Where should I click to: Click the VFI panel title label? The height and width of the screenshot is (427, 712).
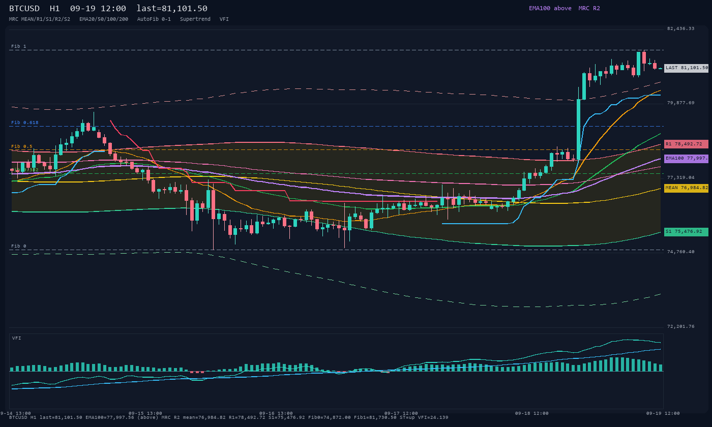pyautogui.click(x=17, y=338)
